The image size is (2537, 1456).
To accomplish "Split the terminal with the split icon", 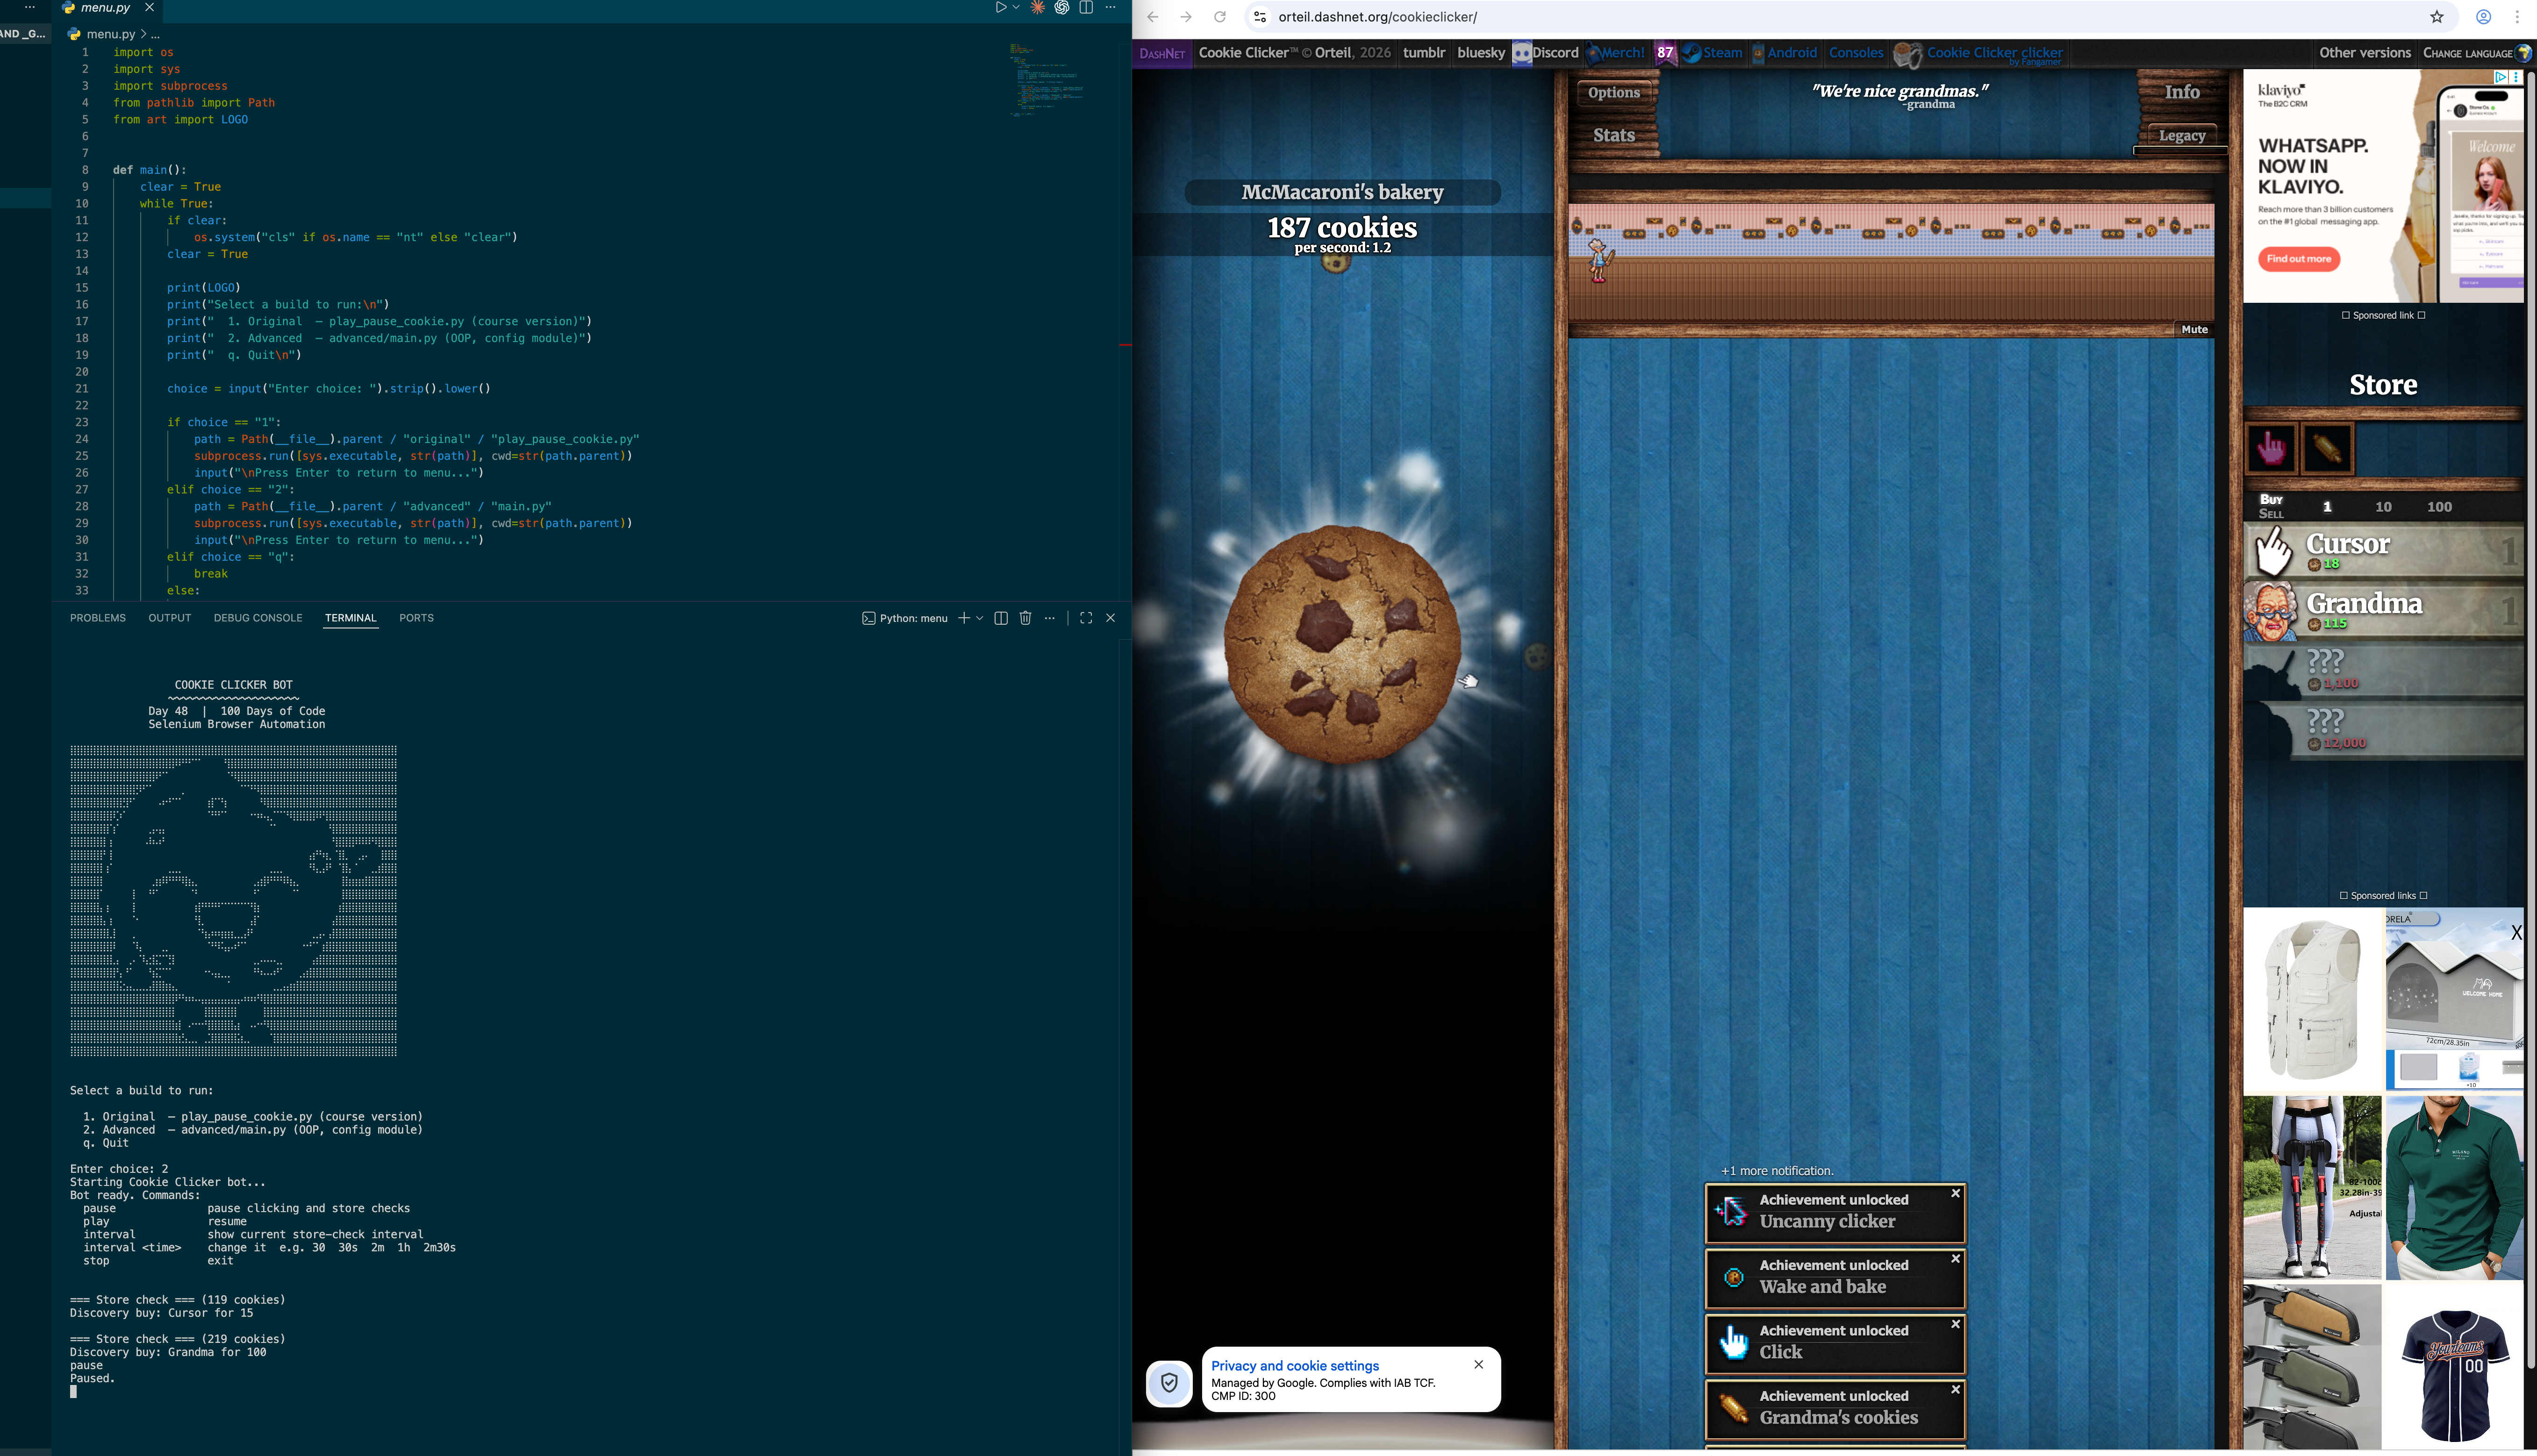I will (x=1001, y=618).
